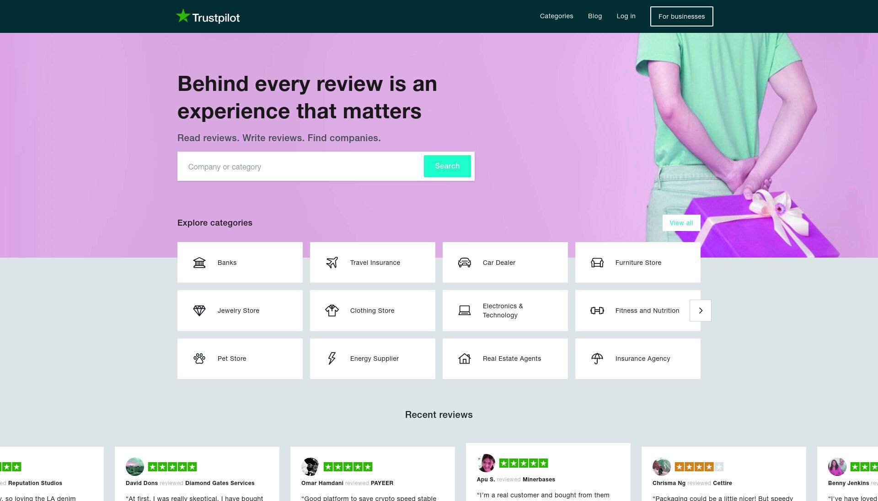Open Apu S.'s profile avatar
Viewport: 878px width, 501px height.
tap(486, 463)
